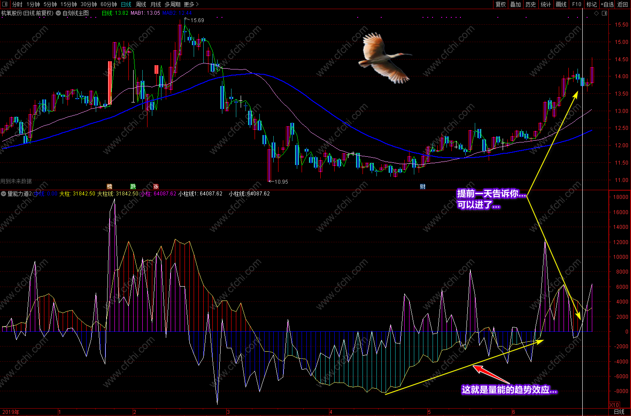
Task: Open the 复权 adjustment menu
Action: pyautogui.click(x=501, y=4)
